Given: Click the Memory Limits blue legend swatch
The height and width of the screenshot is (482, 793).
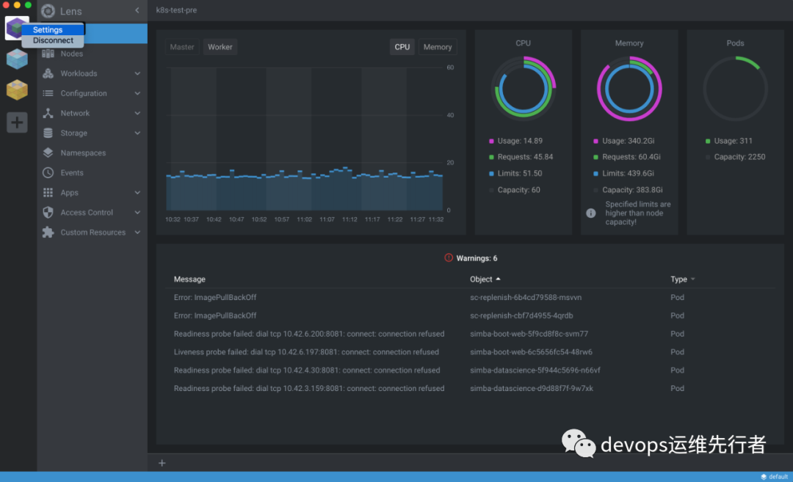Looking at the screenshot, I should coord(595,173).
